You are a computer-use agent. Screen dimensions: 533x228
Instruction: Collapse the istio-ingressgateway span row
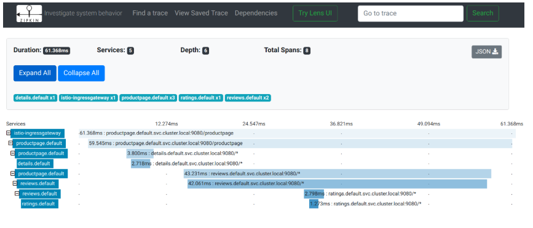point(9,133)
